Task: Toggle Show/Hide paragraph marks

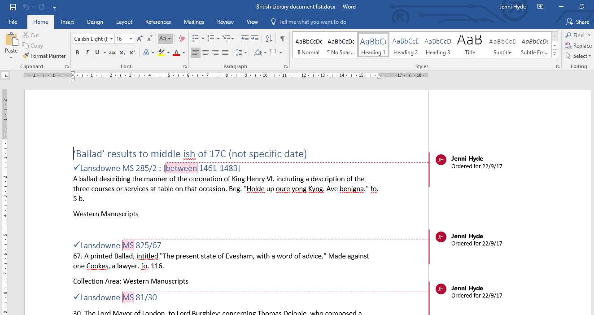Action: [282, 39]
